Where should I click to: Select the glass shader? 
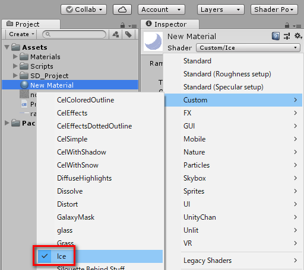(x=100, y=230)
